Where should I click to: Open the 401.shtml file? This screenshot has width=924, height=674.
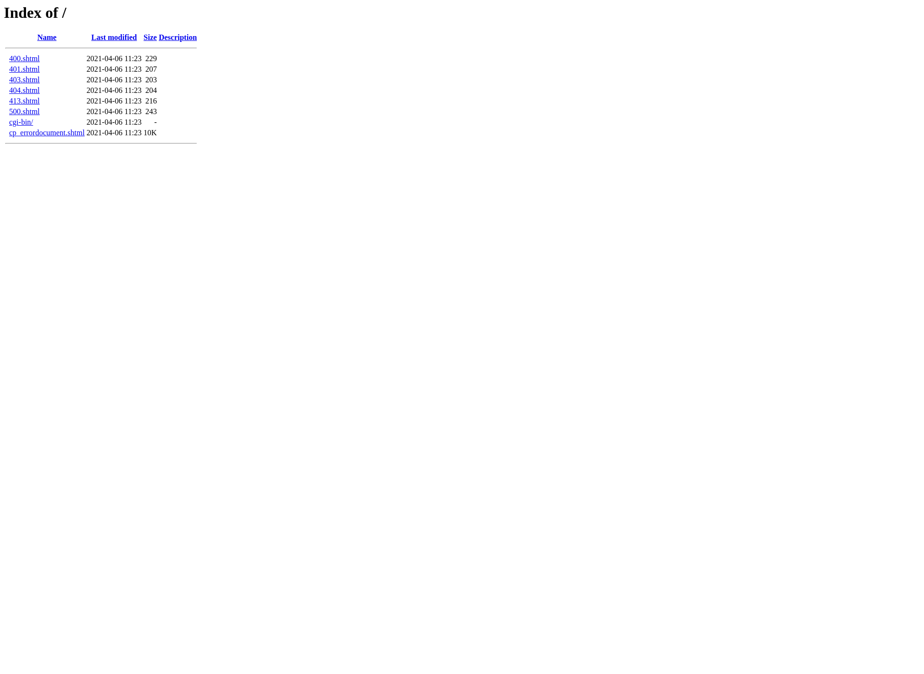25,69
